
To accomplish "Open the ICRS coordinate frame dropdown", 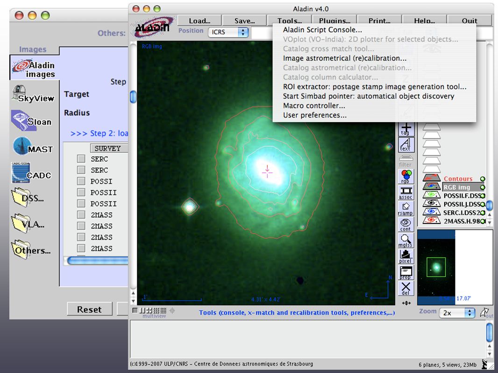I will pos(228,32).
